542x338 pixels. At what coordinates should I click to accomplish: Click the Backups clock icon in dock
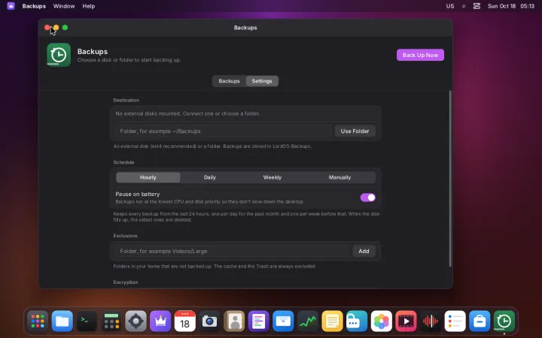click(x=504, y=321)
